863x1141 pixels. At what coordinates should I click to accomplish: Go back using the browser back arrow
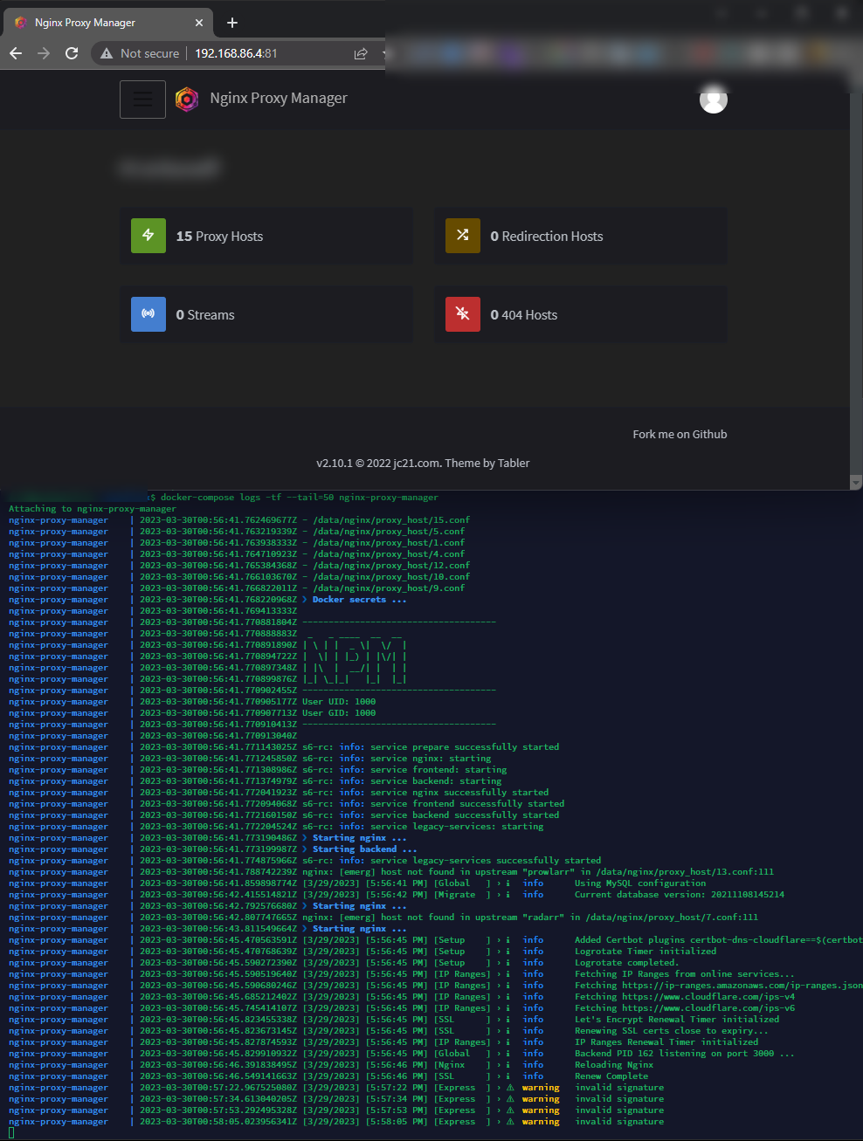point(16,53)
